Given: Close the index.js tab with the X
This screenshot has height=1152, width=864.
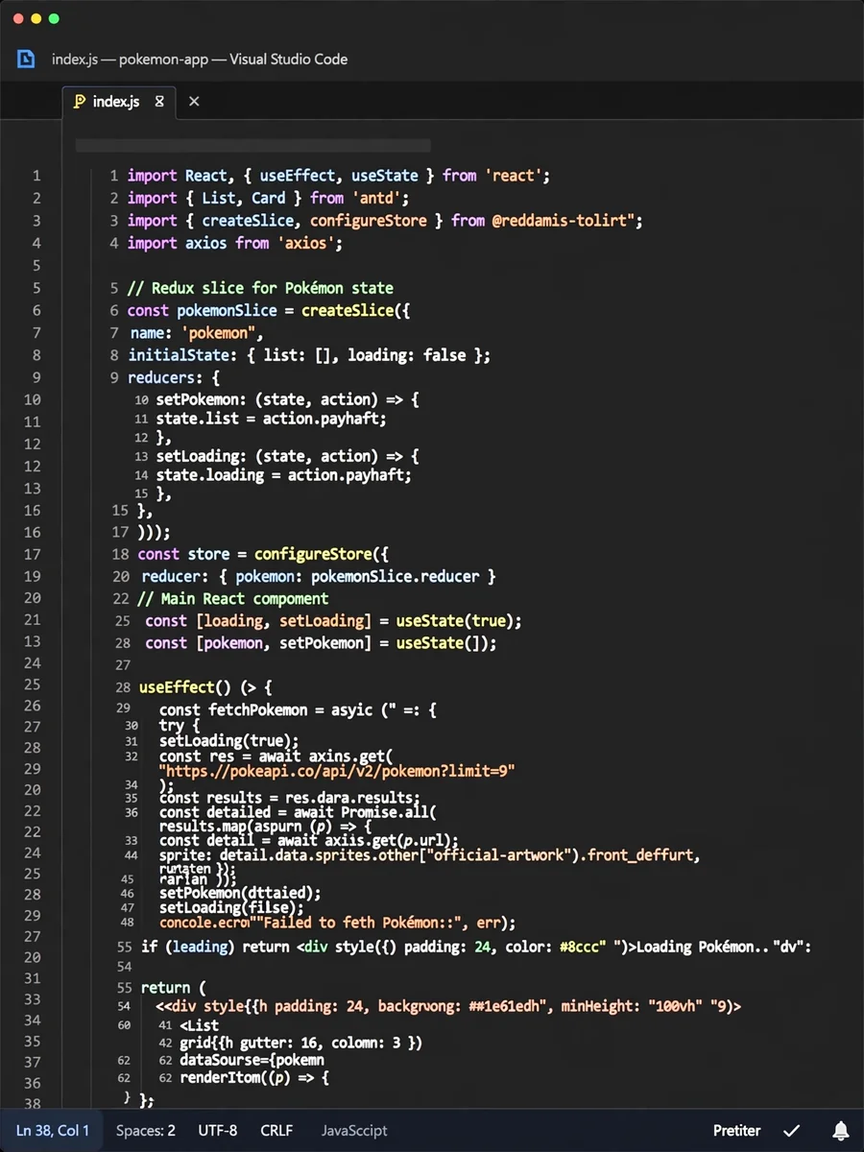Looking at the screenshot, I should coord(194,101).
